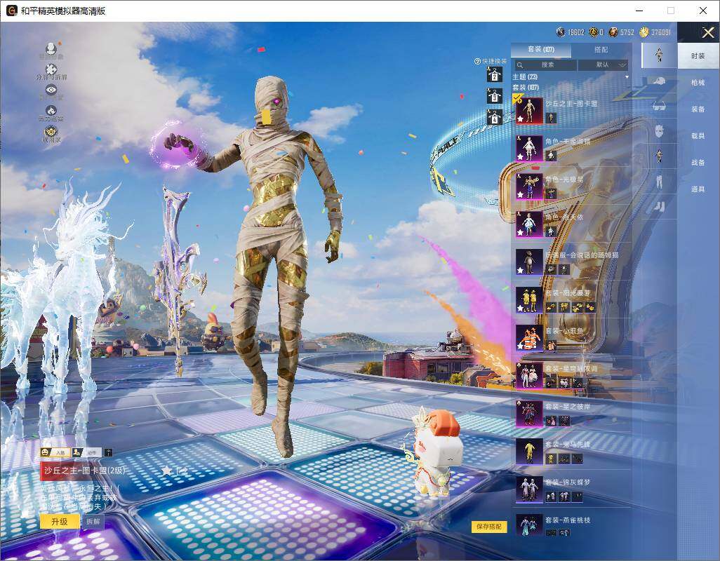
Task: Switch to the 套装 (107) tab
Action: tap(541, 50)
